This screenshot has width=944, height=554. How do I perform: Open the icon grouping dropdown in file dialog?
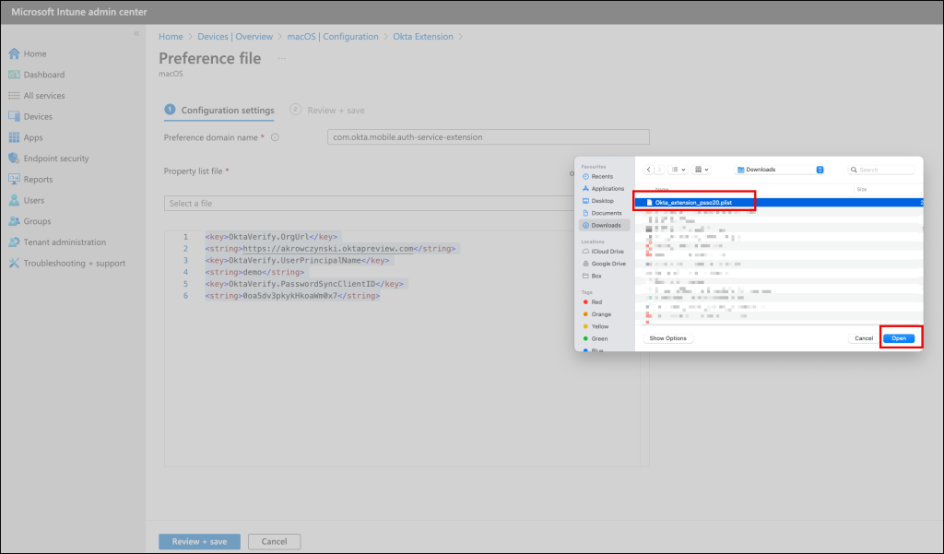click(x=702, y=170)
